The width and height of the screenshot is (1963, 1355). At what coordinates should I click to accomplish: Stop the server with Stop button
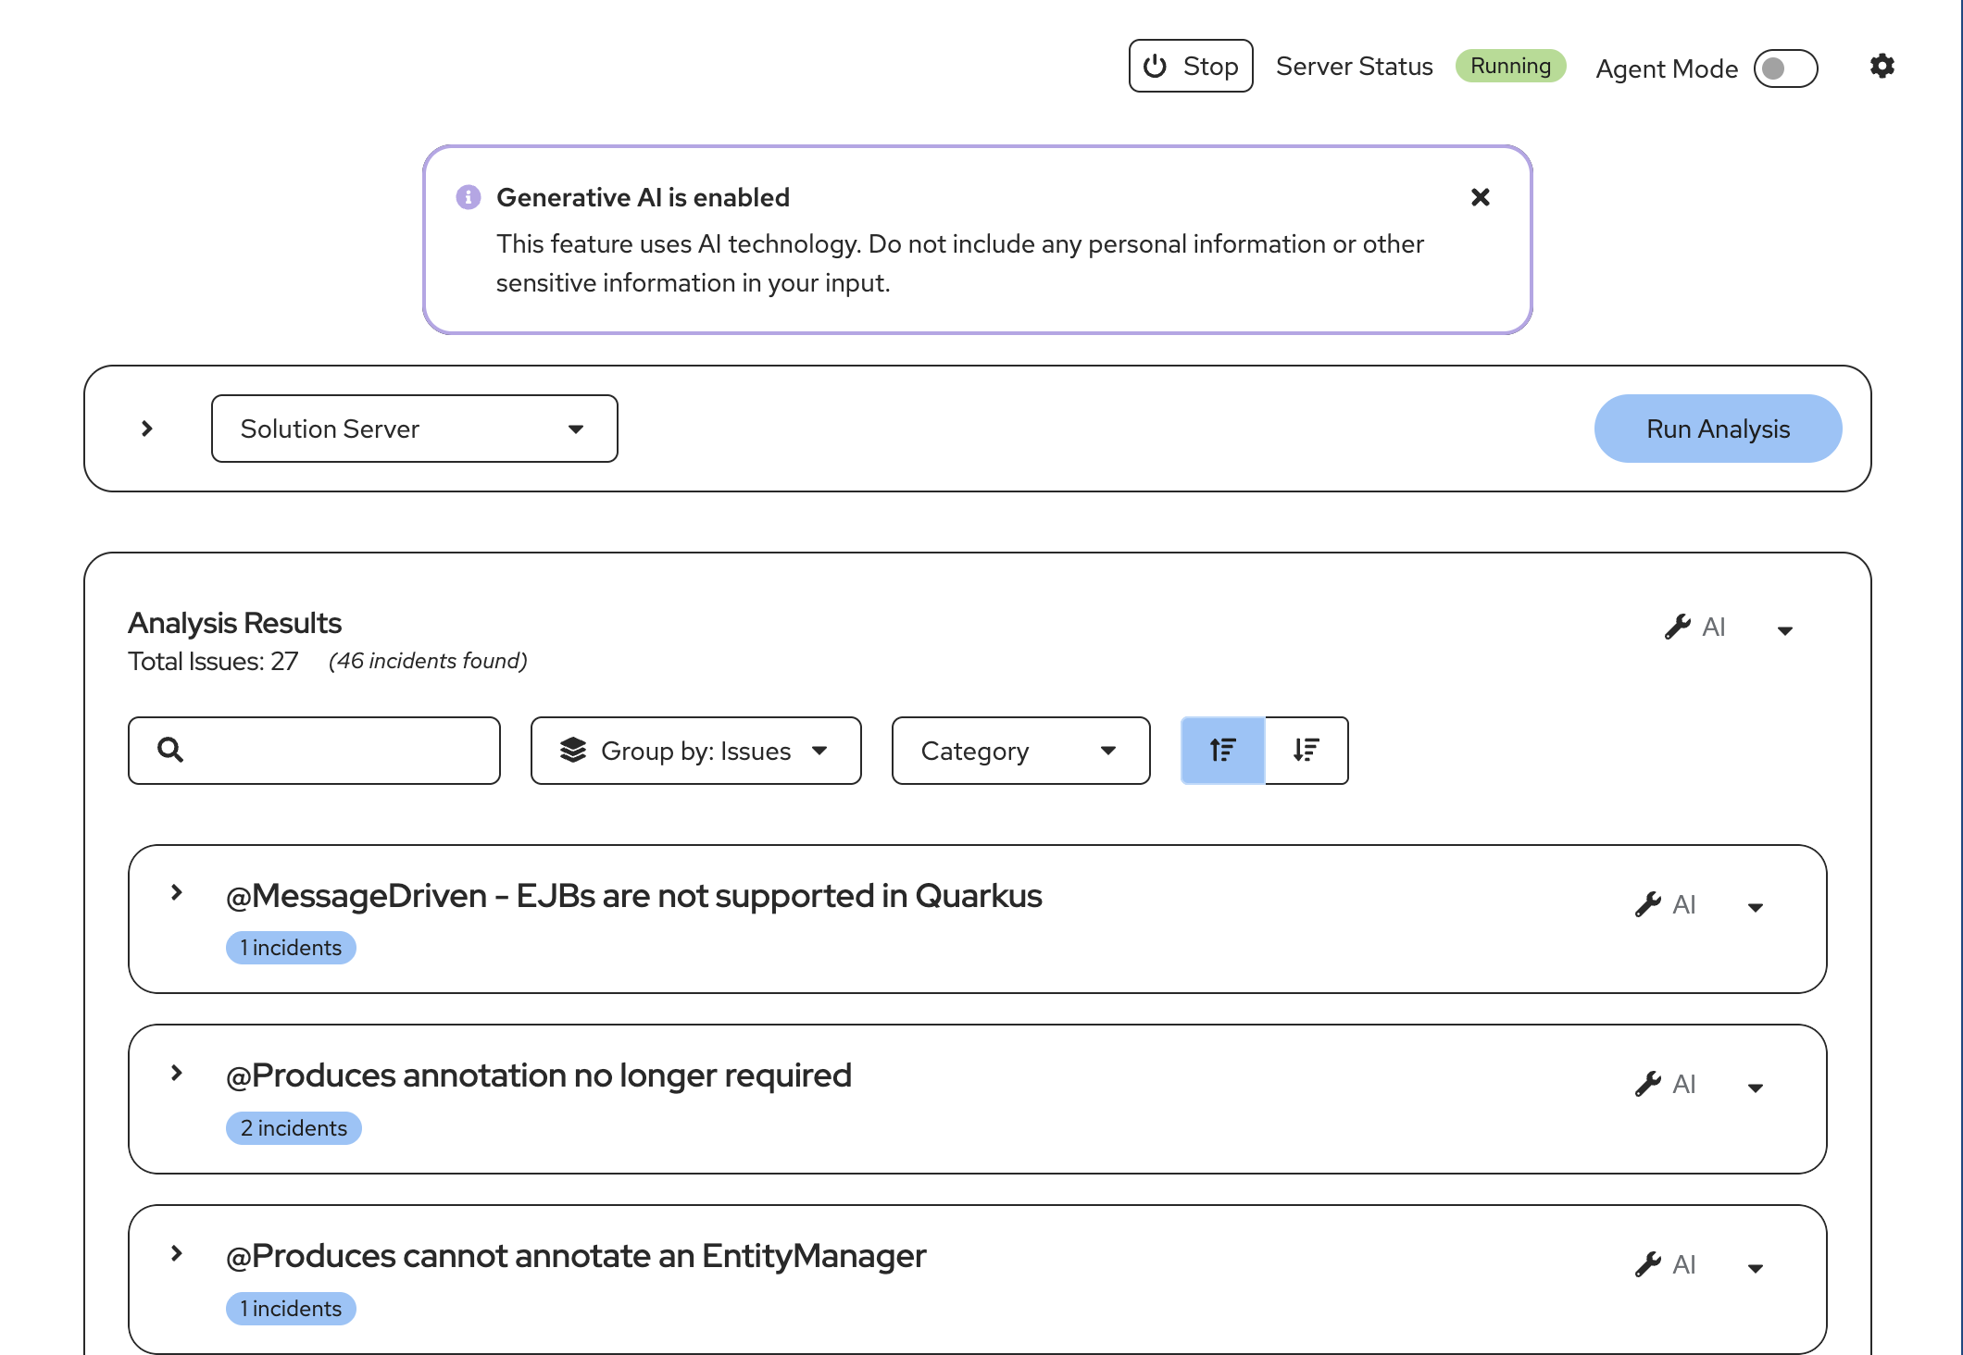pos(1190,66)
